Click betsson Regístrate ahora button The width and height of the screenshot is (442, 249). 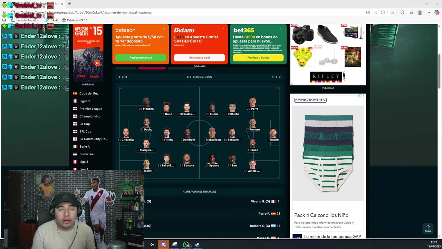pos(141,58)
